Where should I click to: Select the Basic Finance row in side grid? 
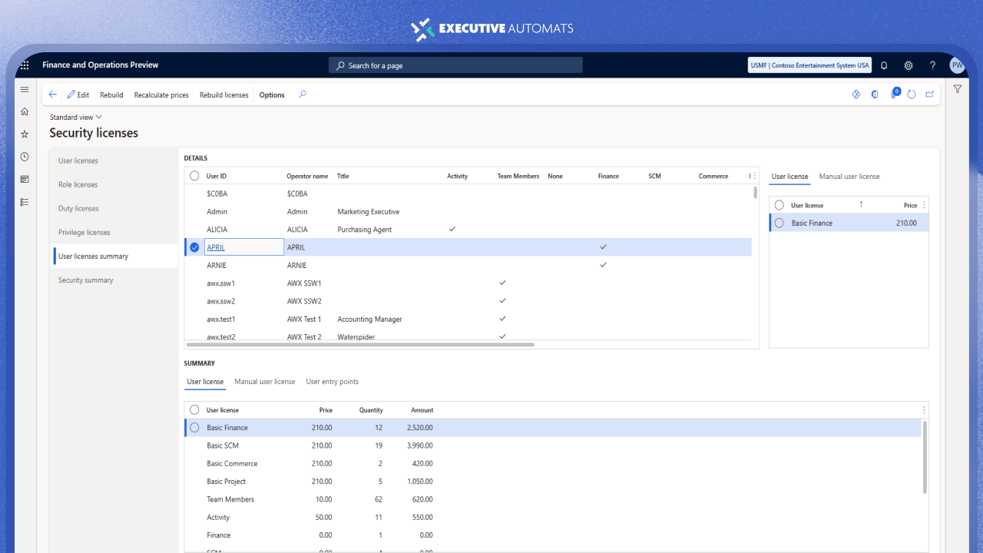pyautogui.click(x=779, y=223)
